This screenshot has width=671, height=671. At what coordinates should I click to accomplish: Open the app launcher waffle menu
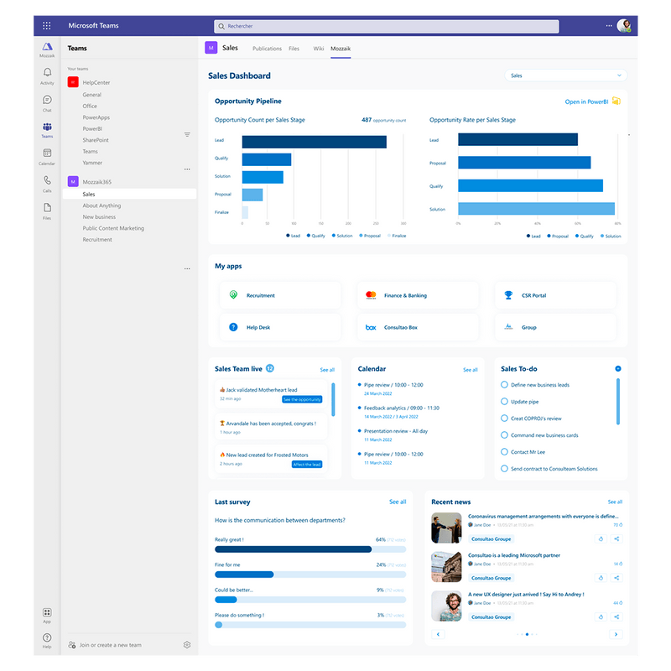[x=47, y=26]
